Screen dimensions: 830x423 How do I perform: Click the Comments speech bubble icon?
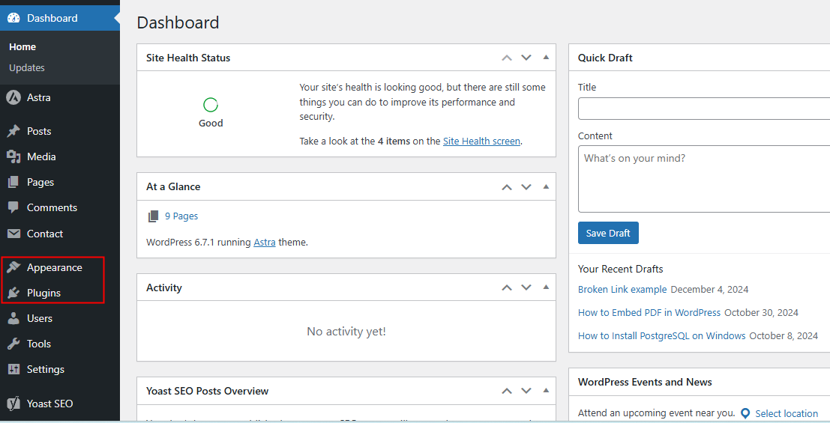pos(13,207)
